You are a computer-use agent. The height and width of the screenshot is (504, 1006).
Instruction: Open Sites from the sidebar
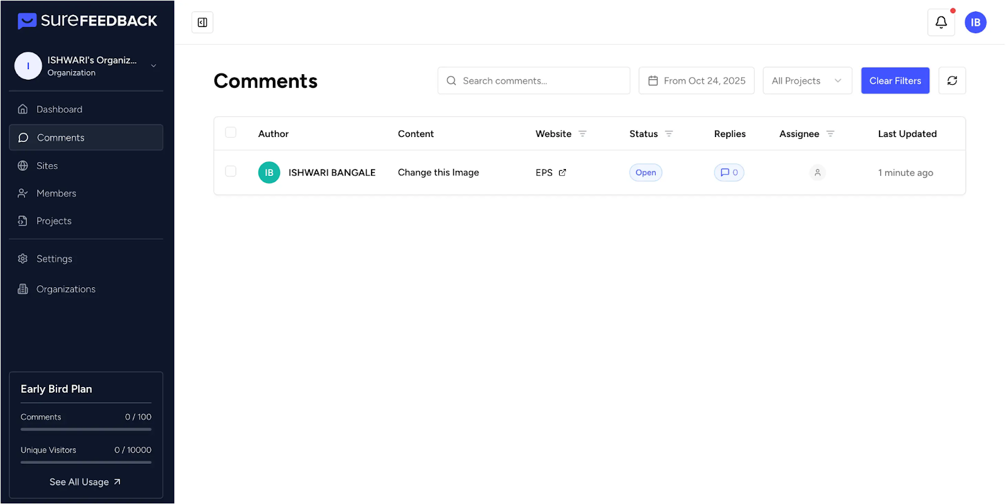pyautogui.click(x=47, y=166)
